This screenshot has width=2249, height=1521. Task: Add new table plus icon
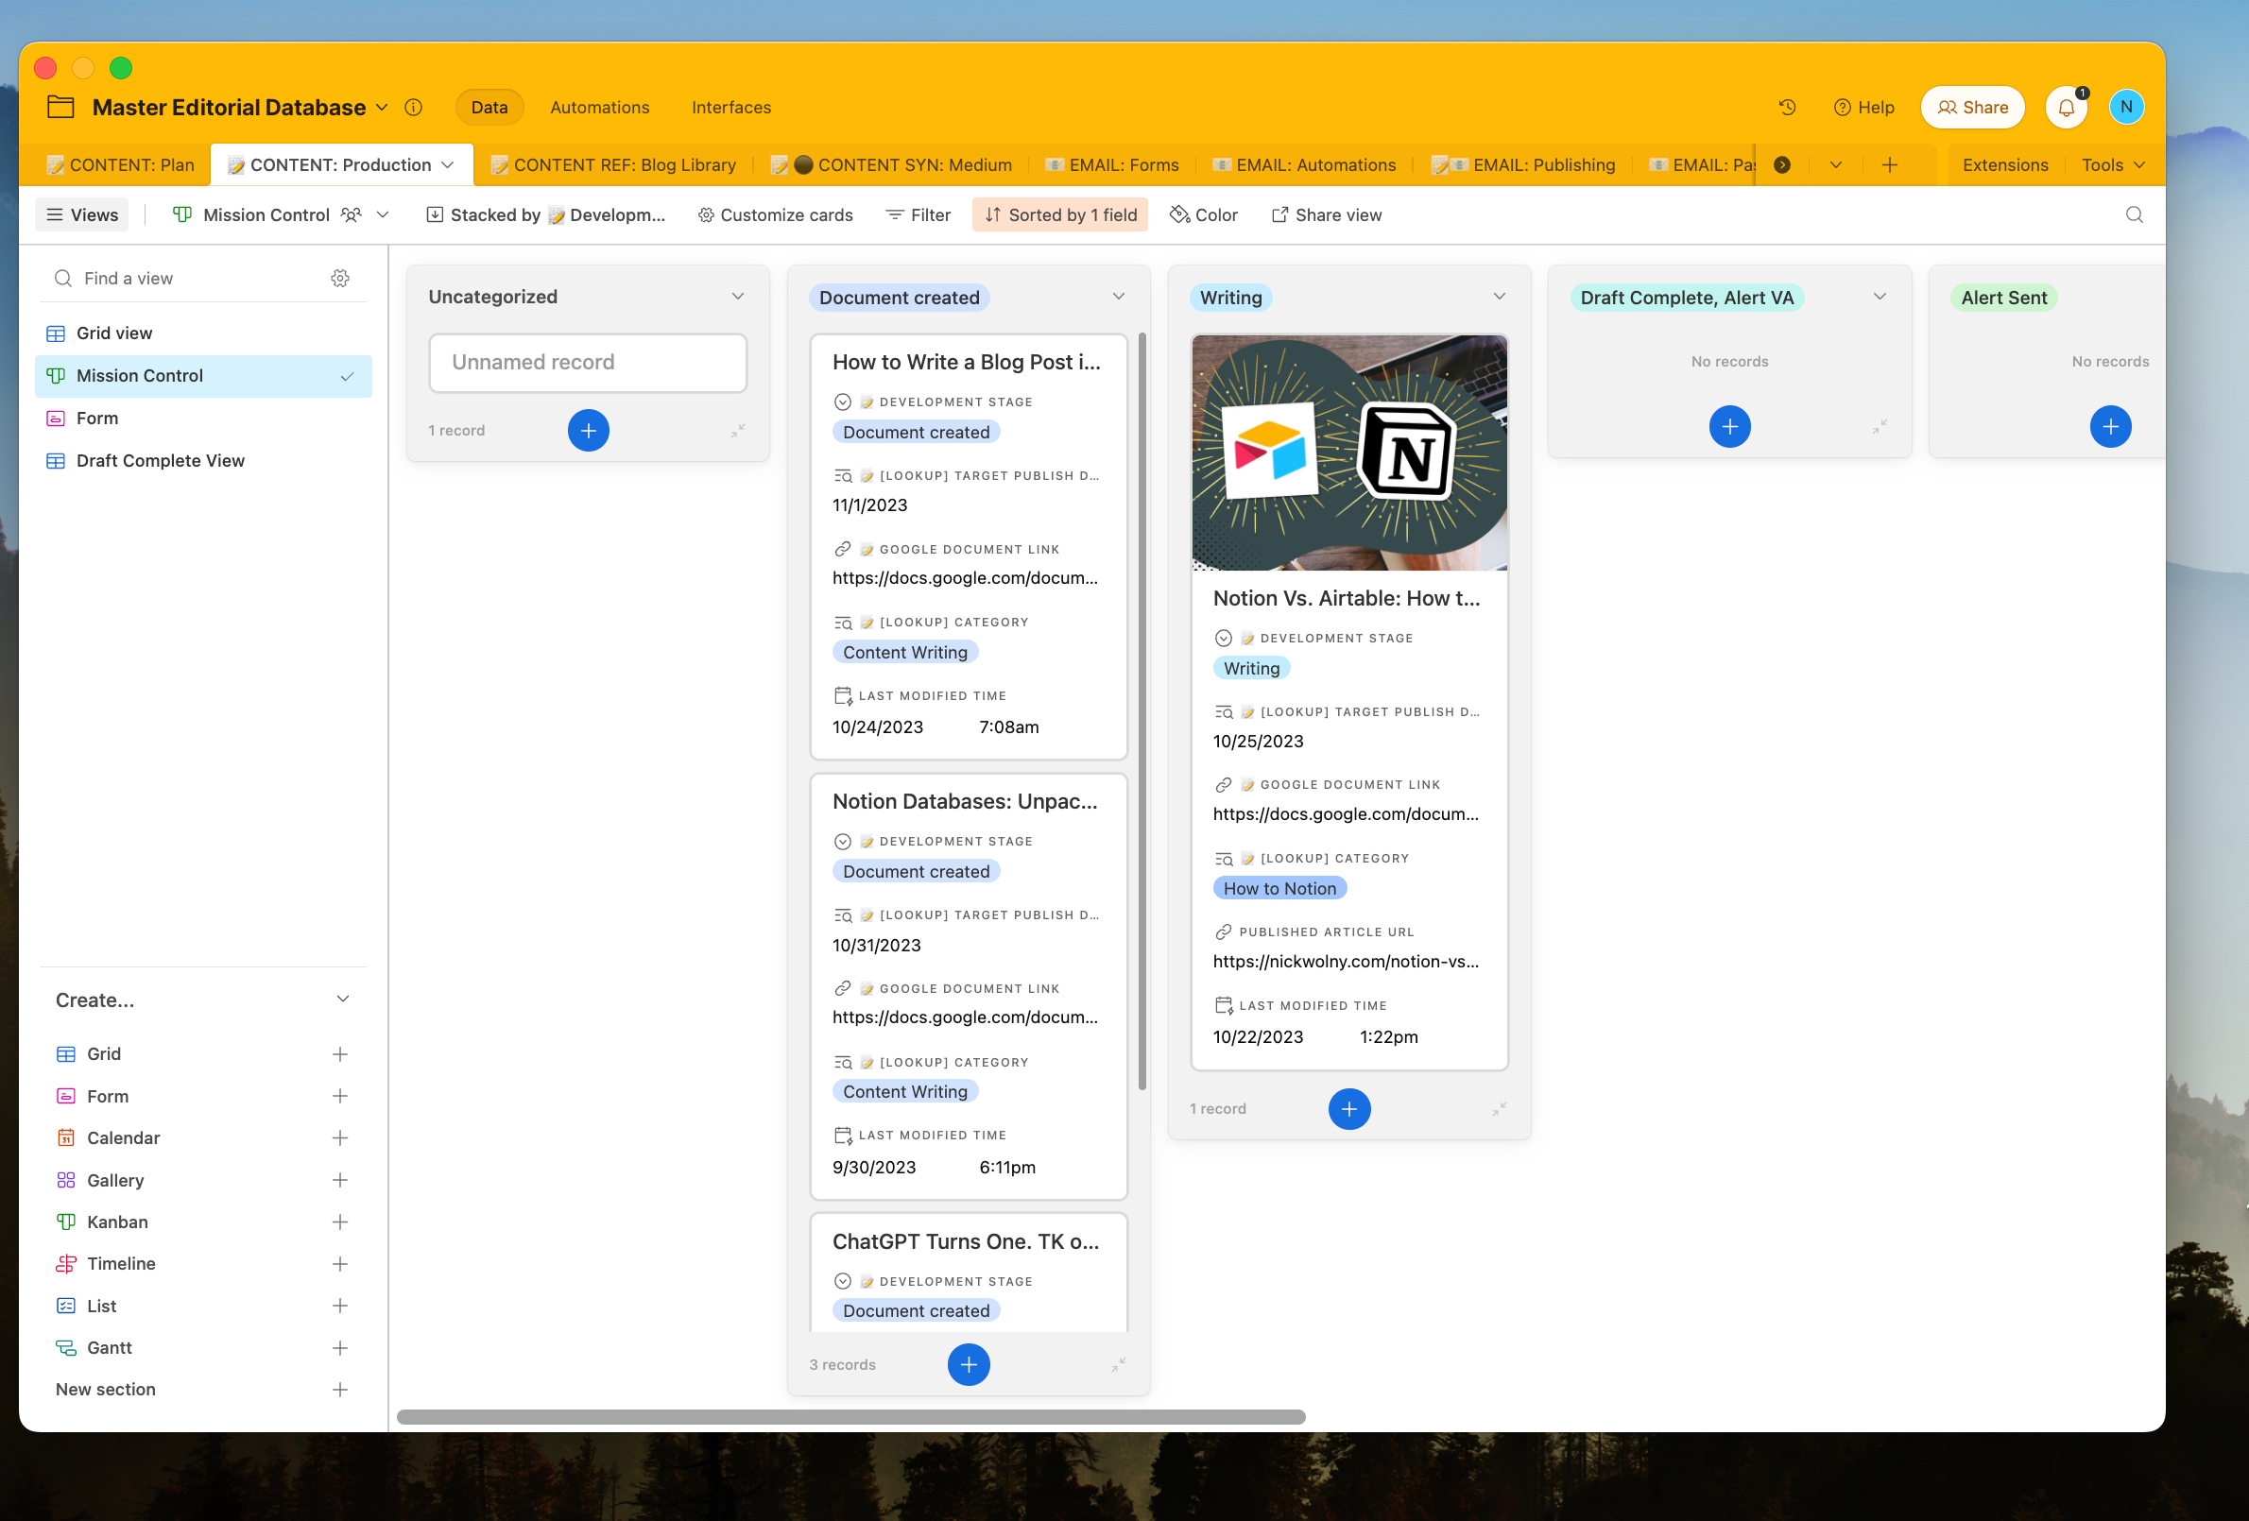[x=1888, y=165]
